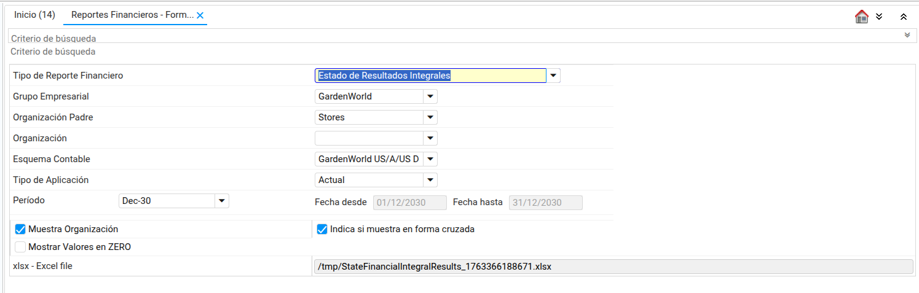Click the Esquema Contable label
Image resolution: width=919 pixels, height=293 pixels.
tap(52, 159)
